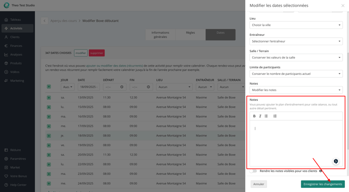Open the Choisir la ville dropdown
The height and width of the screenshot is (192, 349).
pos(296,25)
